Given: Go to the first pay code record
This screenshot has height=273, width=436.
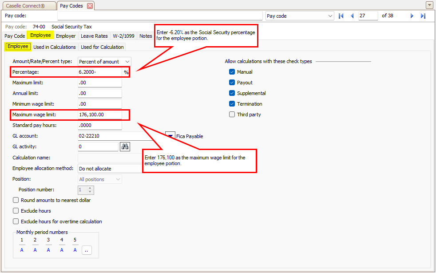Looking at the screenshot, I should coord(341,16).
